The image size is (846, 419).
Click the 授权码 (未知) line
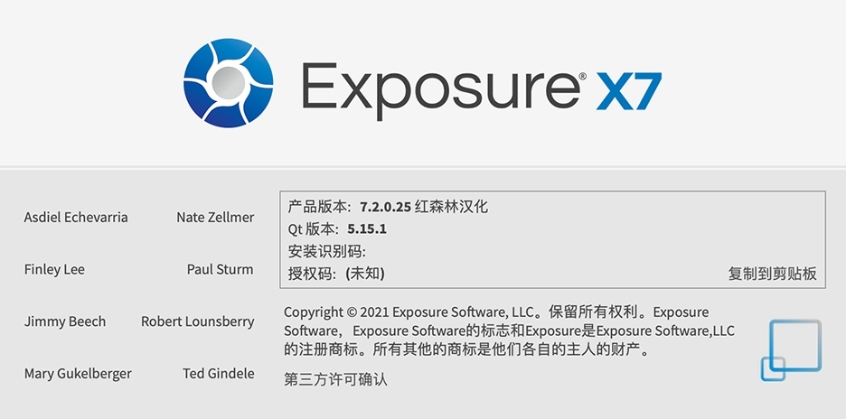coord(336,274)
